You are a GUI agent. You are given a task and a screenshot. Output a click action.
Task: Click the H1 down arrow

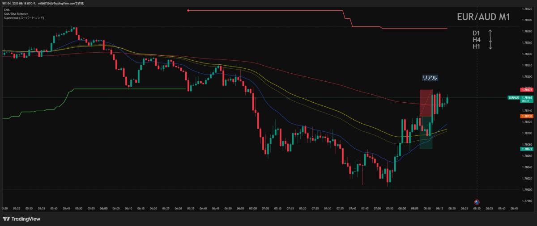pyautogui.click(x=490, y=46)
